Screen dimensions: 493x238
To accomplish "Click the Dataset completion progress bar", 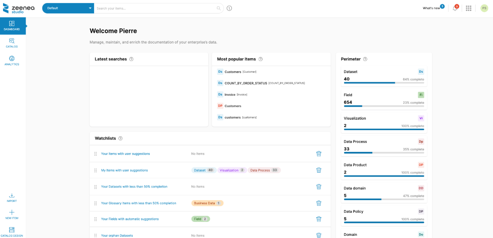I will pos(384,83).
